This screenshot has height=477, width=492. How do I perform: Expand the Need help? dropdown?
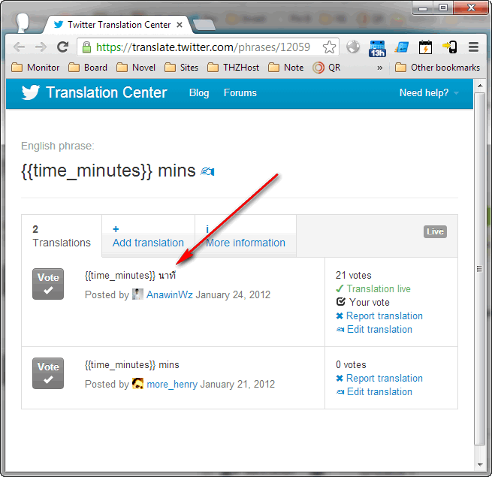click(x=429, y=92)
